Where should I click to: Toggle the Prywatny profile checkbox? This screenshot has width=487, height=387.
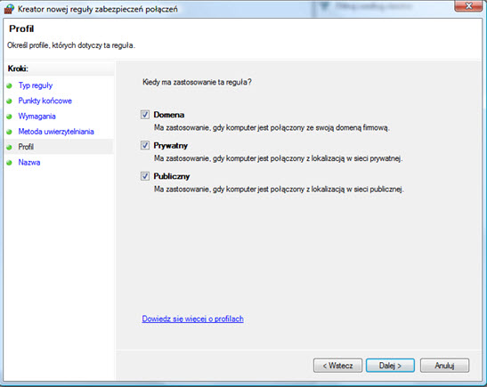145,145
